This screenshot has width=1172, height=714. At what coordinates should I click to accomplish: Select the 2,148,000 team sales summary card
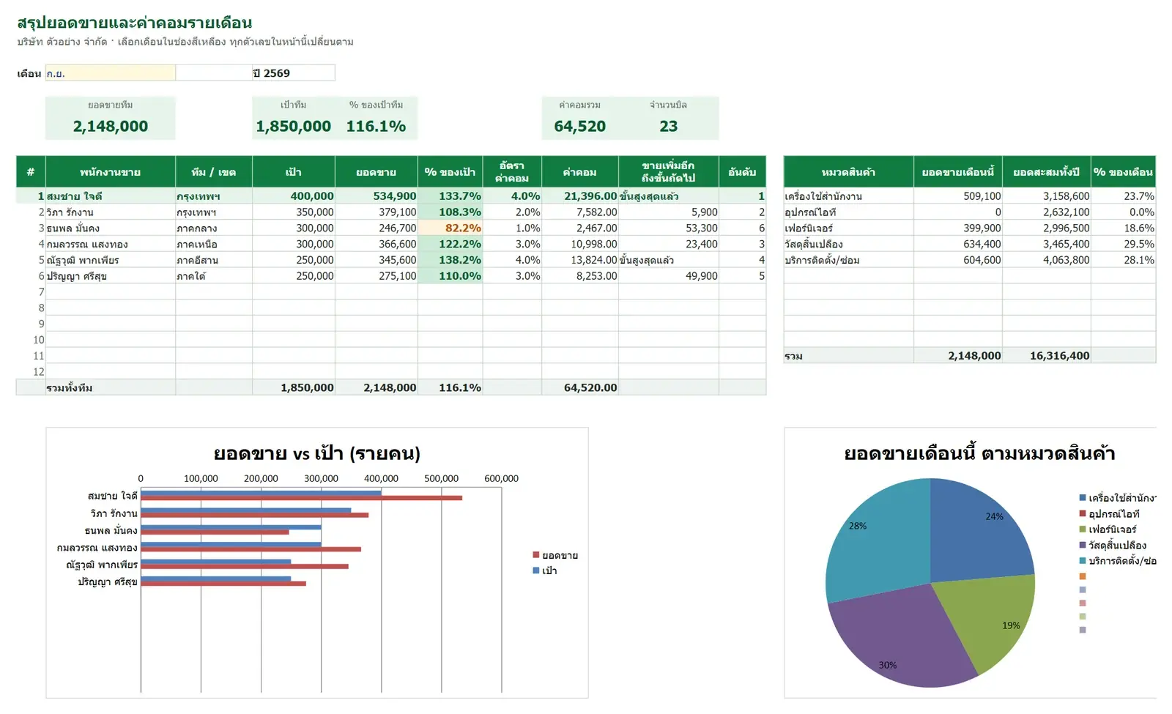click(111, 118)
